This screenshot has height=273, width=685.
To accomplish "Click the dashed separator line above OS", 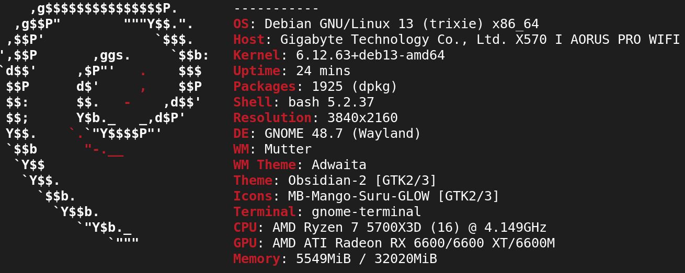I will (x=276, y=9).
